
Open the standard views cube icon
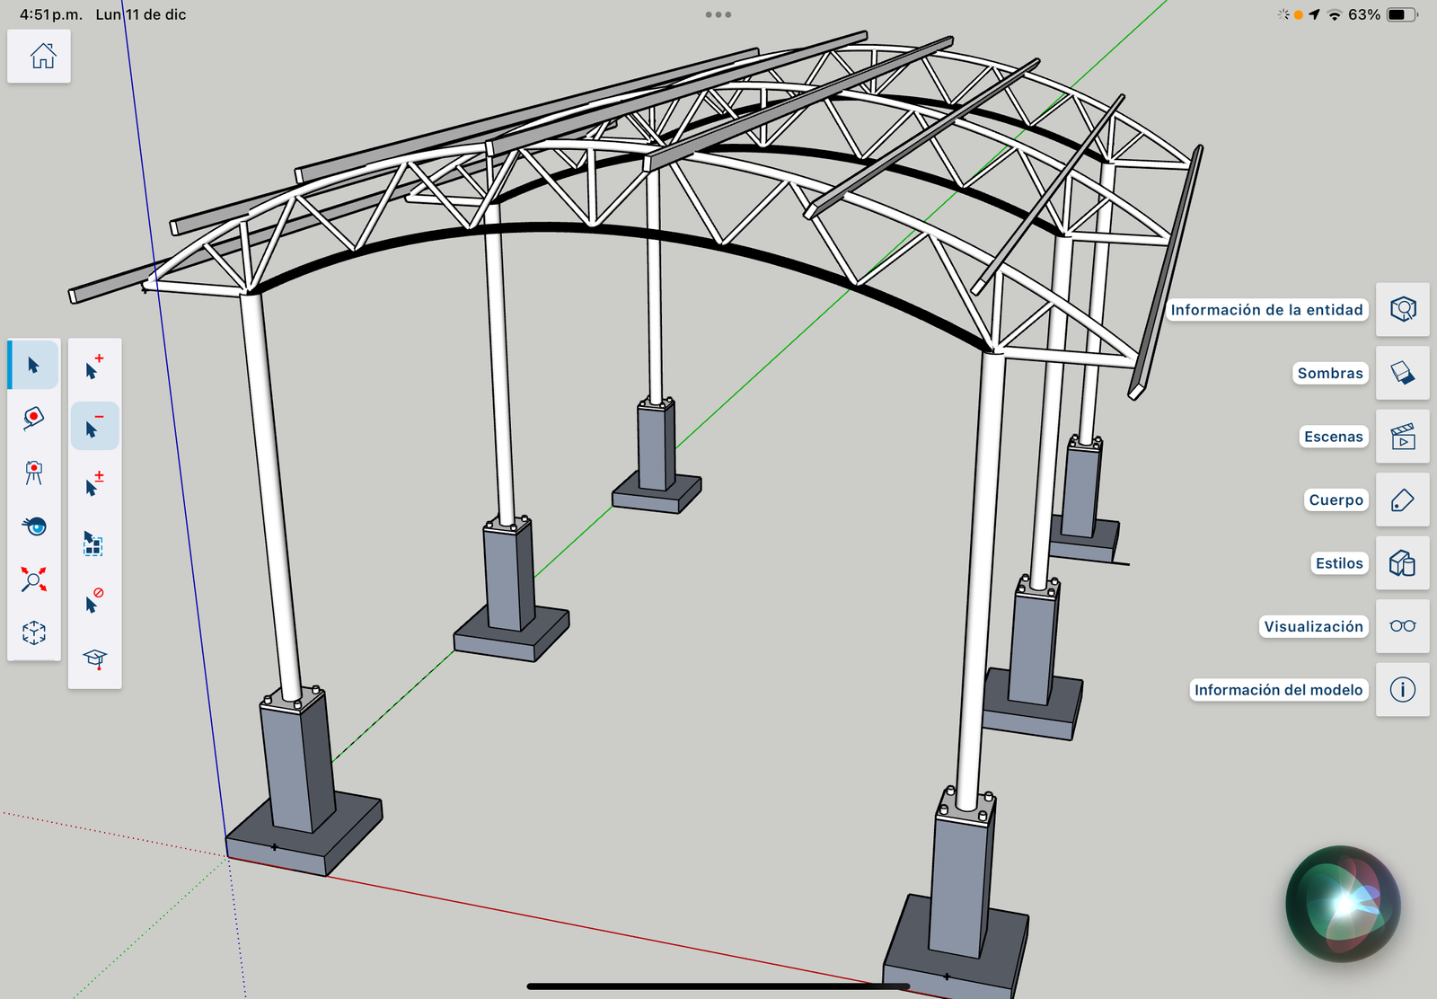coord(34,632)
